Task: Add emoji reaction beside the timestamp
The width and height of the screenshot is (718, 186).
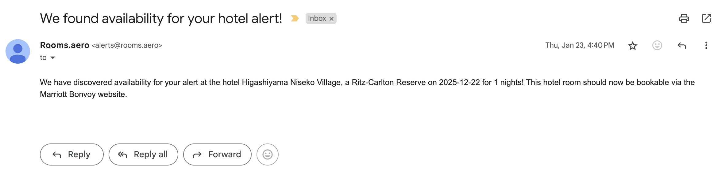Action: coord(657,46)
